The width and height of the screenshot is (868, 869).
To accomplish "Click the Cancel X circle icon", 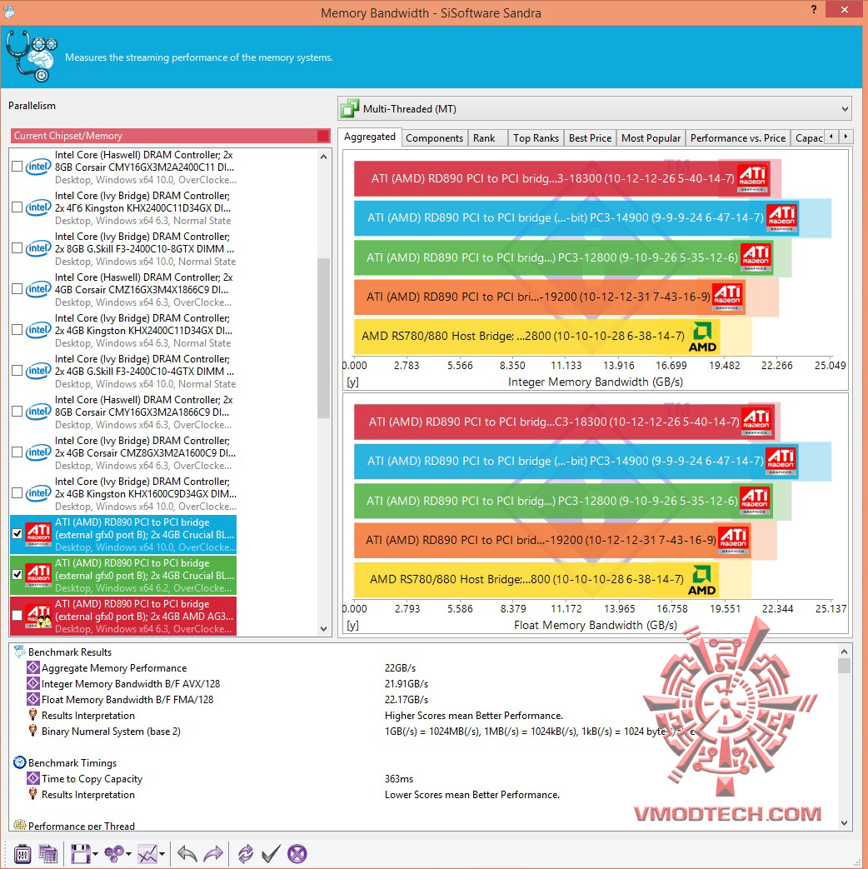I will coord(297,854).
